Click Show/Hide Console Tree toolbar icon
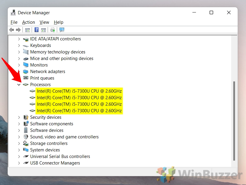Viewport: 246px width, 185px height. coord(28,30)
